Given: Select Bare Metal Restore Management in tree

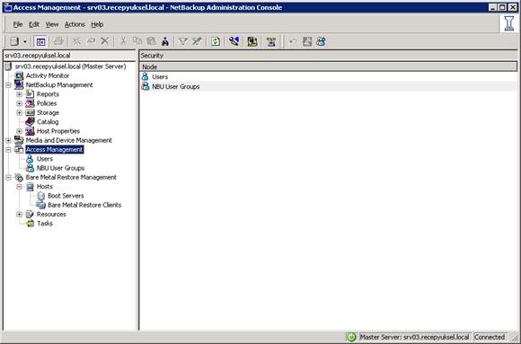Looking at the screenshot, I should pyautogui.click(x=71, y=178).
